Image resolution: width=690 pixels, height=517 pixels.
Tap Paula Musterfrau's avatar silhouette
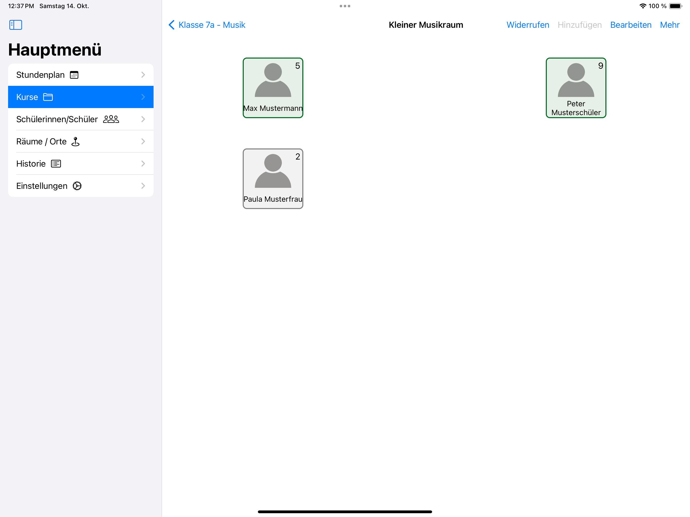pyautogui.click(x=273, y=171)
